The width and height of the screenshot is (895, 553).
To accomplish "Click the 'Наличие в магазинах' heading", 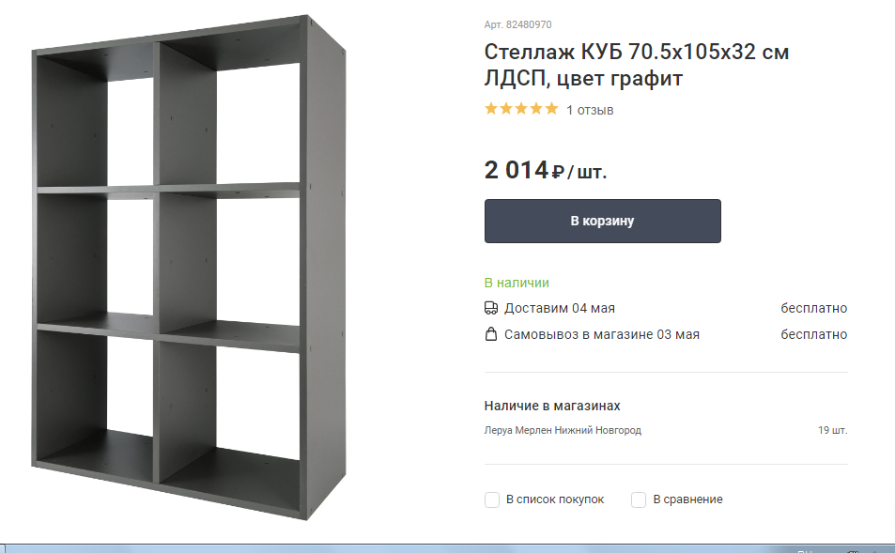I will point(552,406).
